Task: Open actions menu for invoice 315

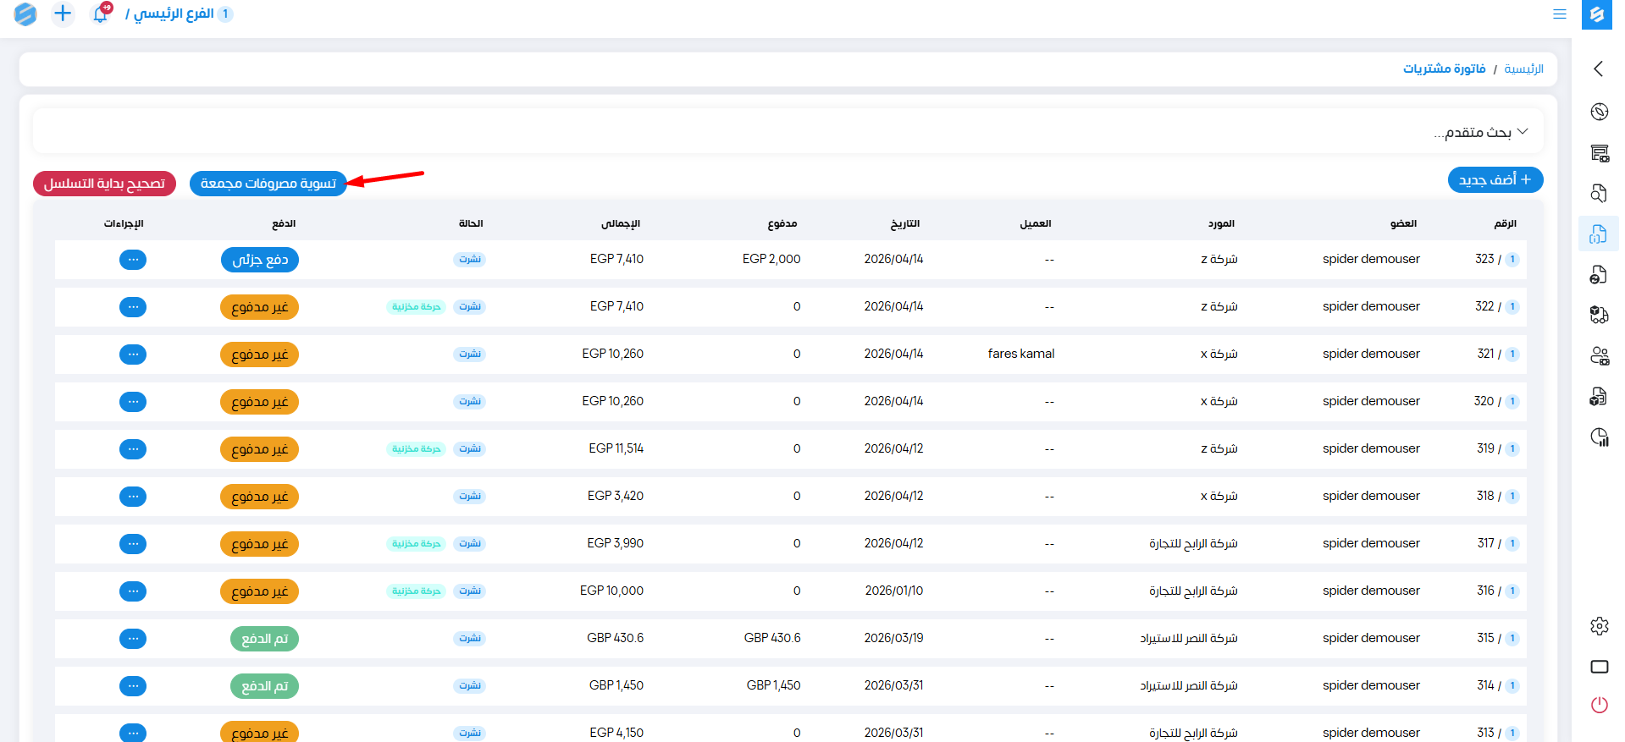Action: click(133, 639)
